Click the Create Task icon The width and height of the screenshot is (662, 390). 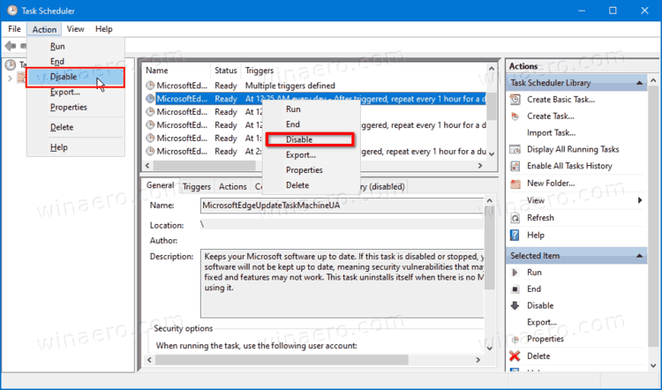pos(515,116)
